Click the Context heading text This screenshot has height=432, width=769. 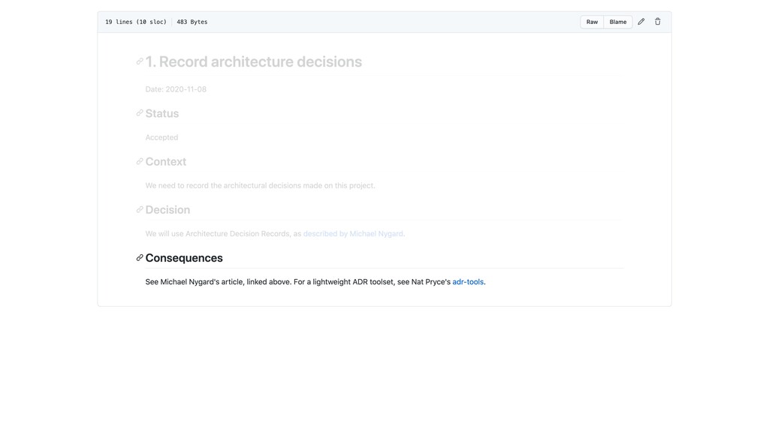point(166,162)
